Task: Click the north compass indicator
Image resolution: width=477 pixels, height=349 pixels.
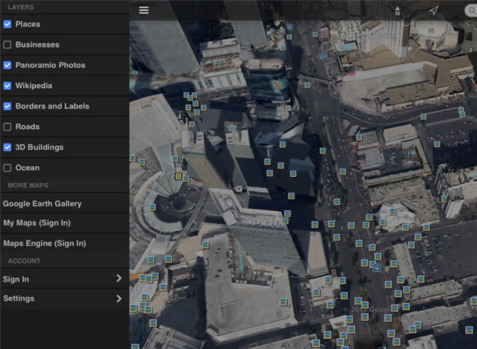Action: click(397, 11)
